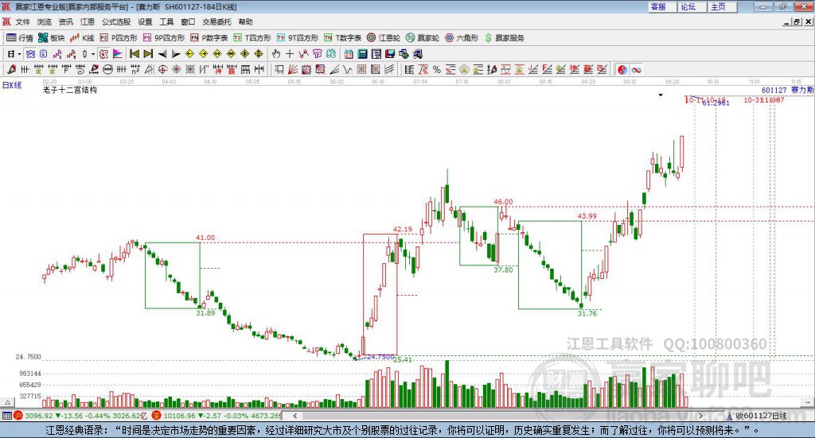Open the P四方形 square tool
This screenshot has width=815, height=438.
pyautogui.click(x=119, y=38)
